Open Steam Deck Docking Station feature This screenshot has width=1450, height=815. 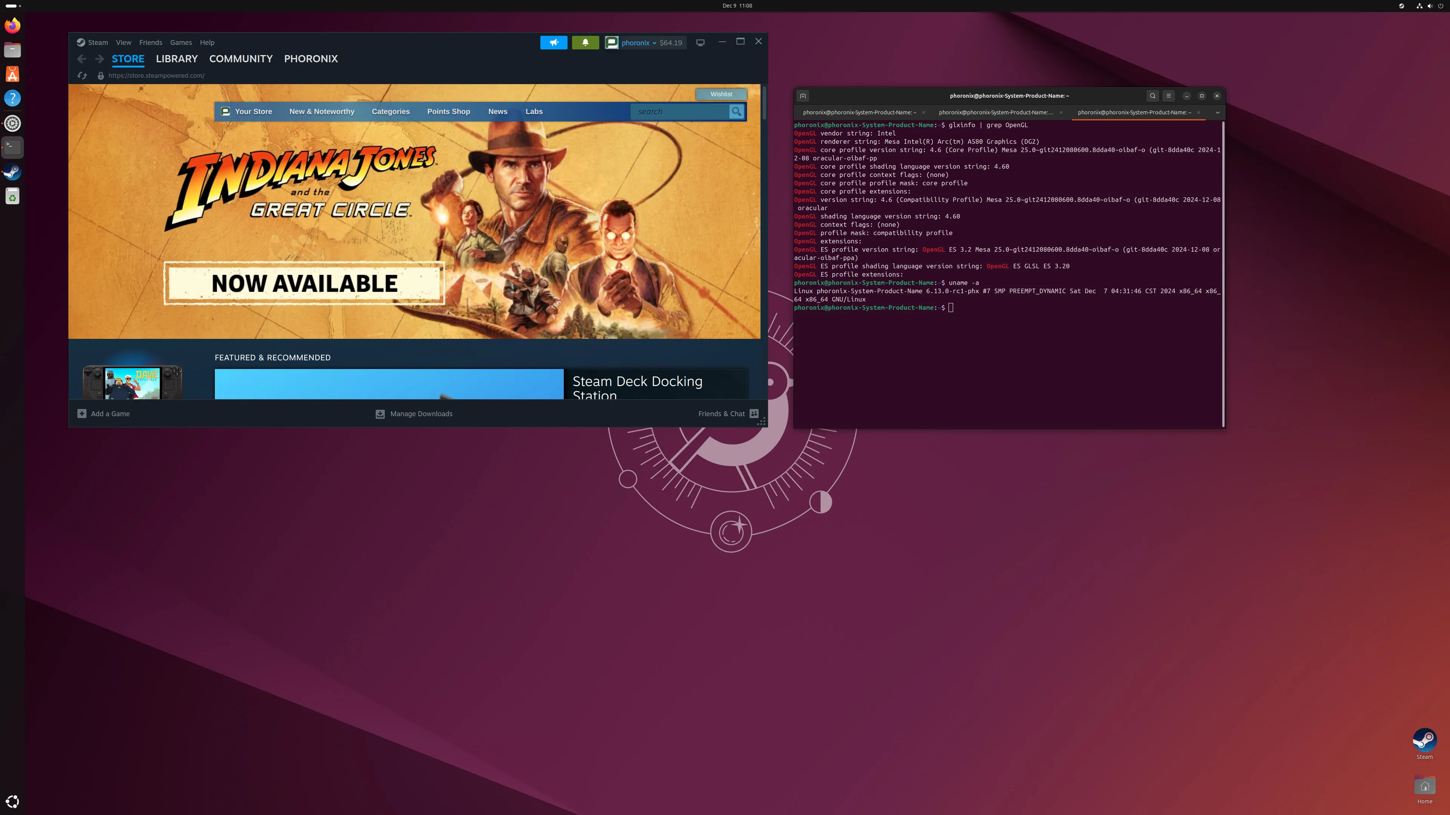click(481, 384)
